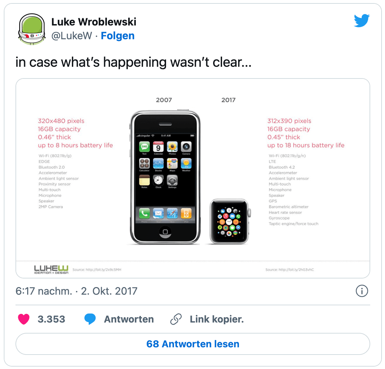Click Link kopier. to copy link

point(217,319)
